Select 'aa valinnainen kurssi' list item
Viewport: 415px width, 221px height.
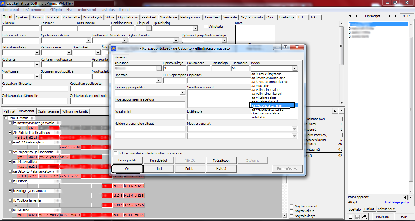(x=274, y=94)
